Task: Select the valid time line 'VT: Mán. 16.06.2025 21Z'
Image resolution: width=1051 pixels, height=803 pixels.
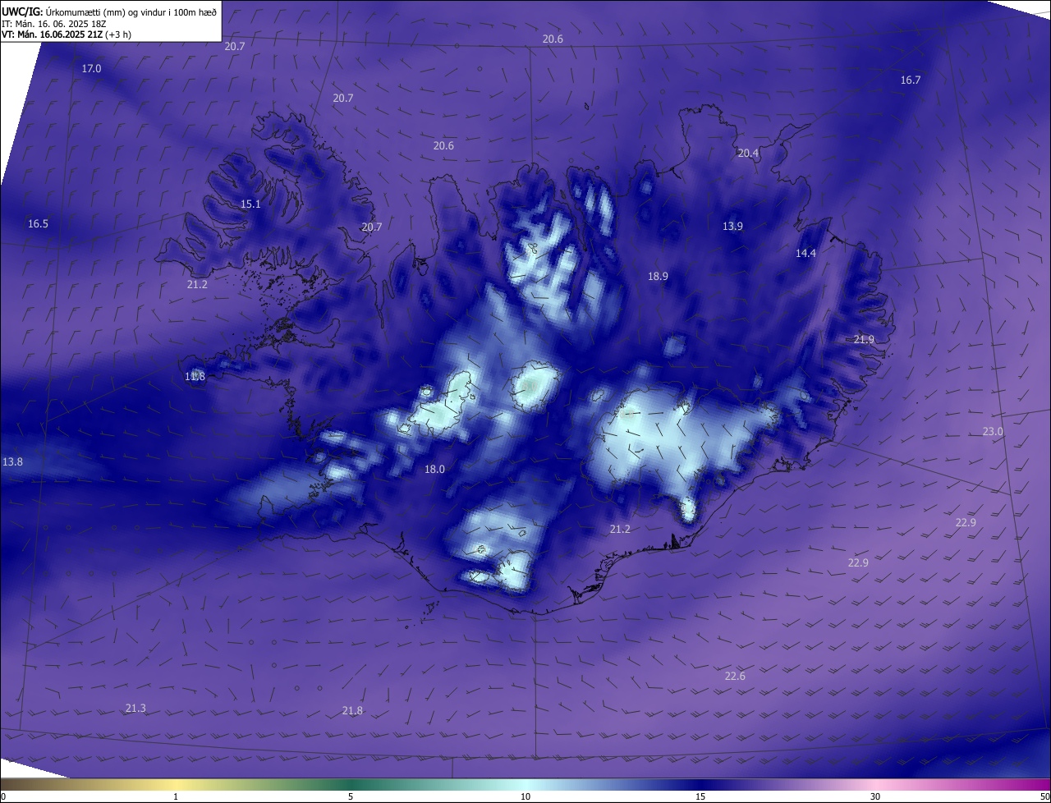Action: coord(53,34)
